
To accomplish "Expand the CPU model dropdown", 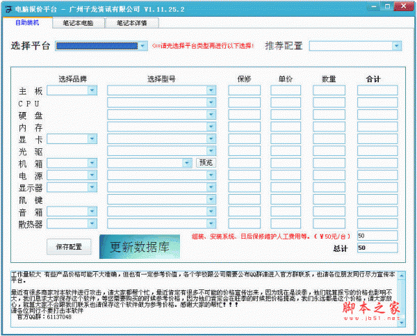I will [211, 102].
